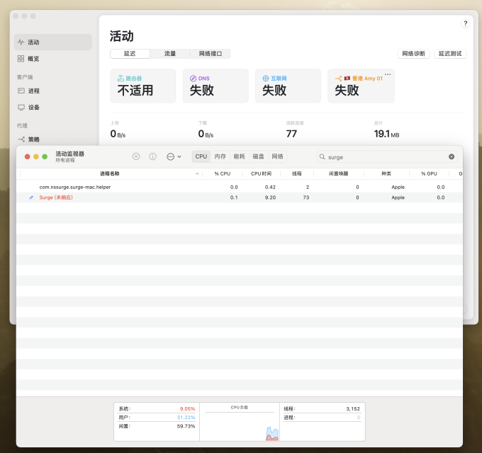The height and width of the screenshot is (453, 482).
Task: Click the total traffic value 19.1 MB
Action: (x=386, y=134)
